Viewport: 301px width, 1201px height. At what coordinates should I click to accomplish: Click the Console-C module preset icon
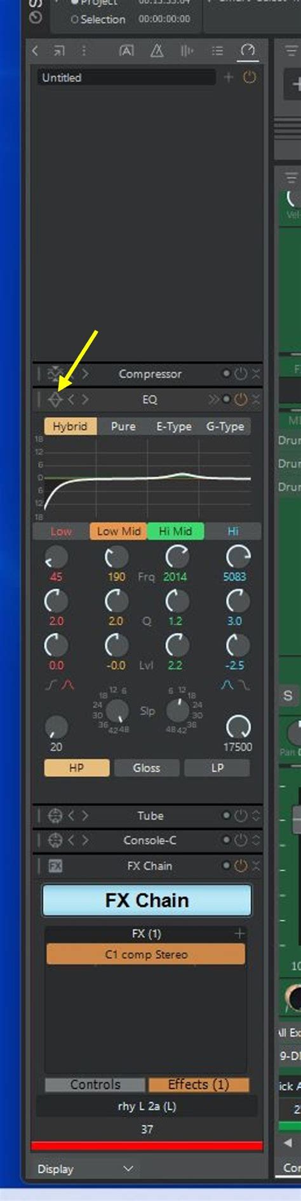(55, 841)
